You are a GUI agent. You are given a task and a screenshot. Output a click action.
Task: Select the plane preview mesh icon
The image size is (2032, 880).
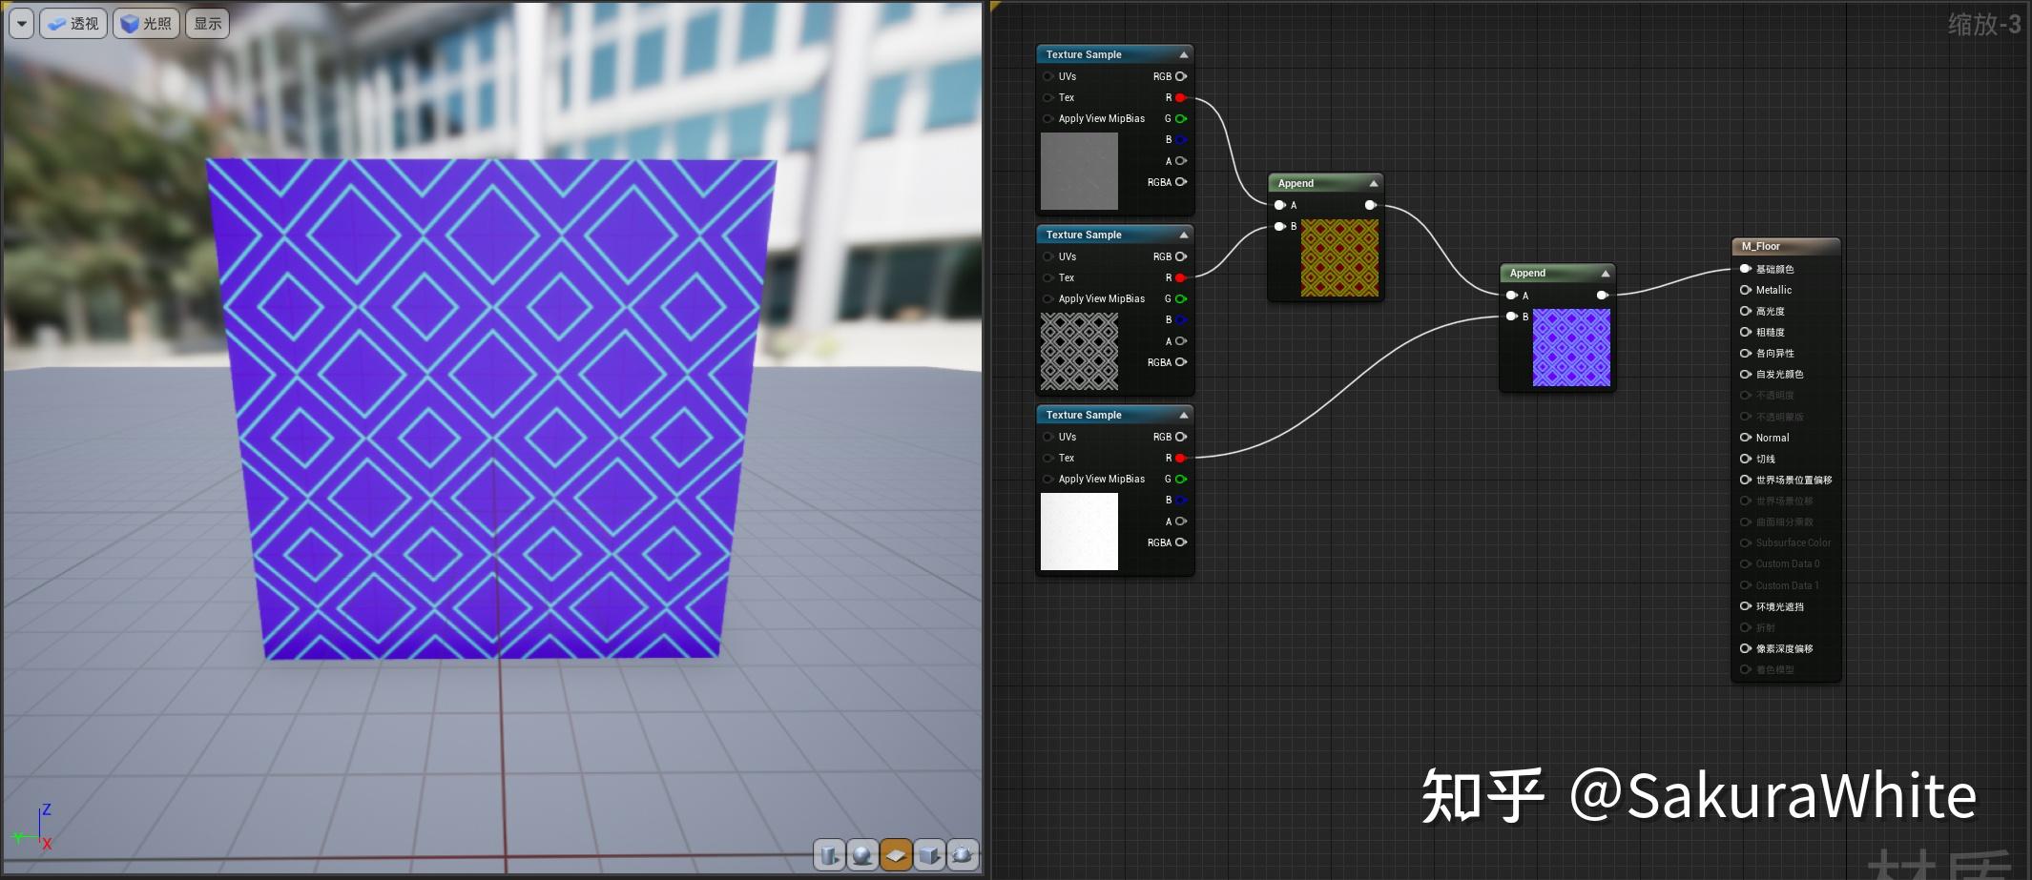tap(895, 855)
